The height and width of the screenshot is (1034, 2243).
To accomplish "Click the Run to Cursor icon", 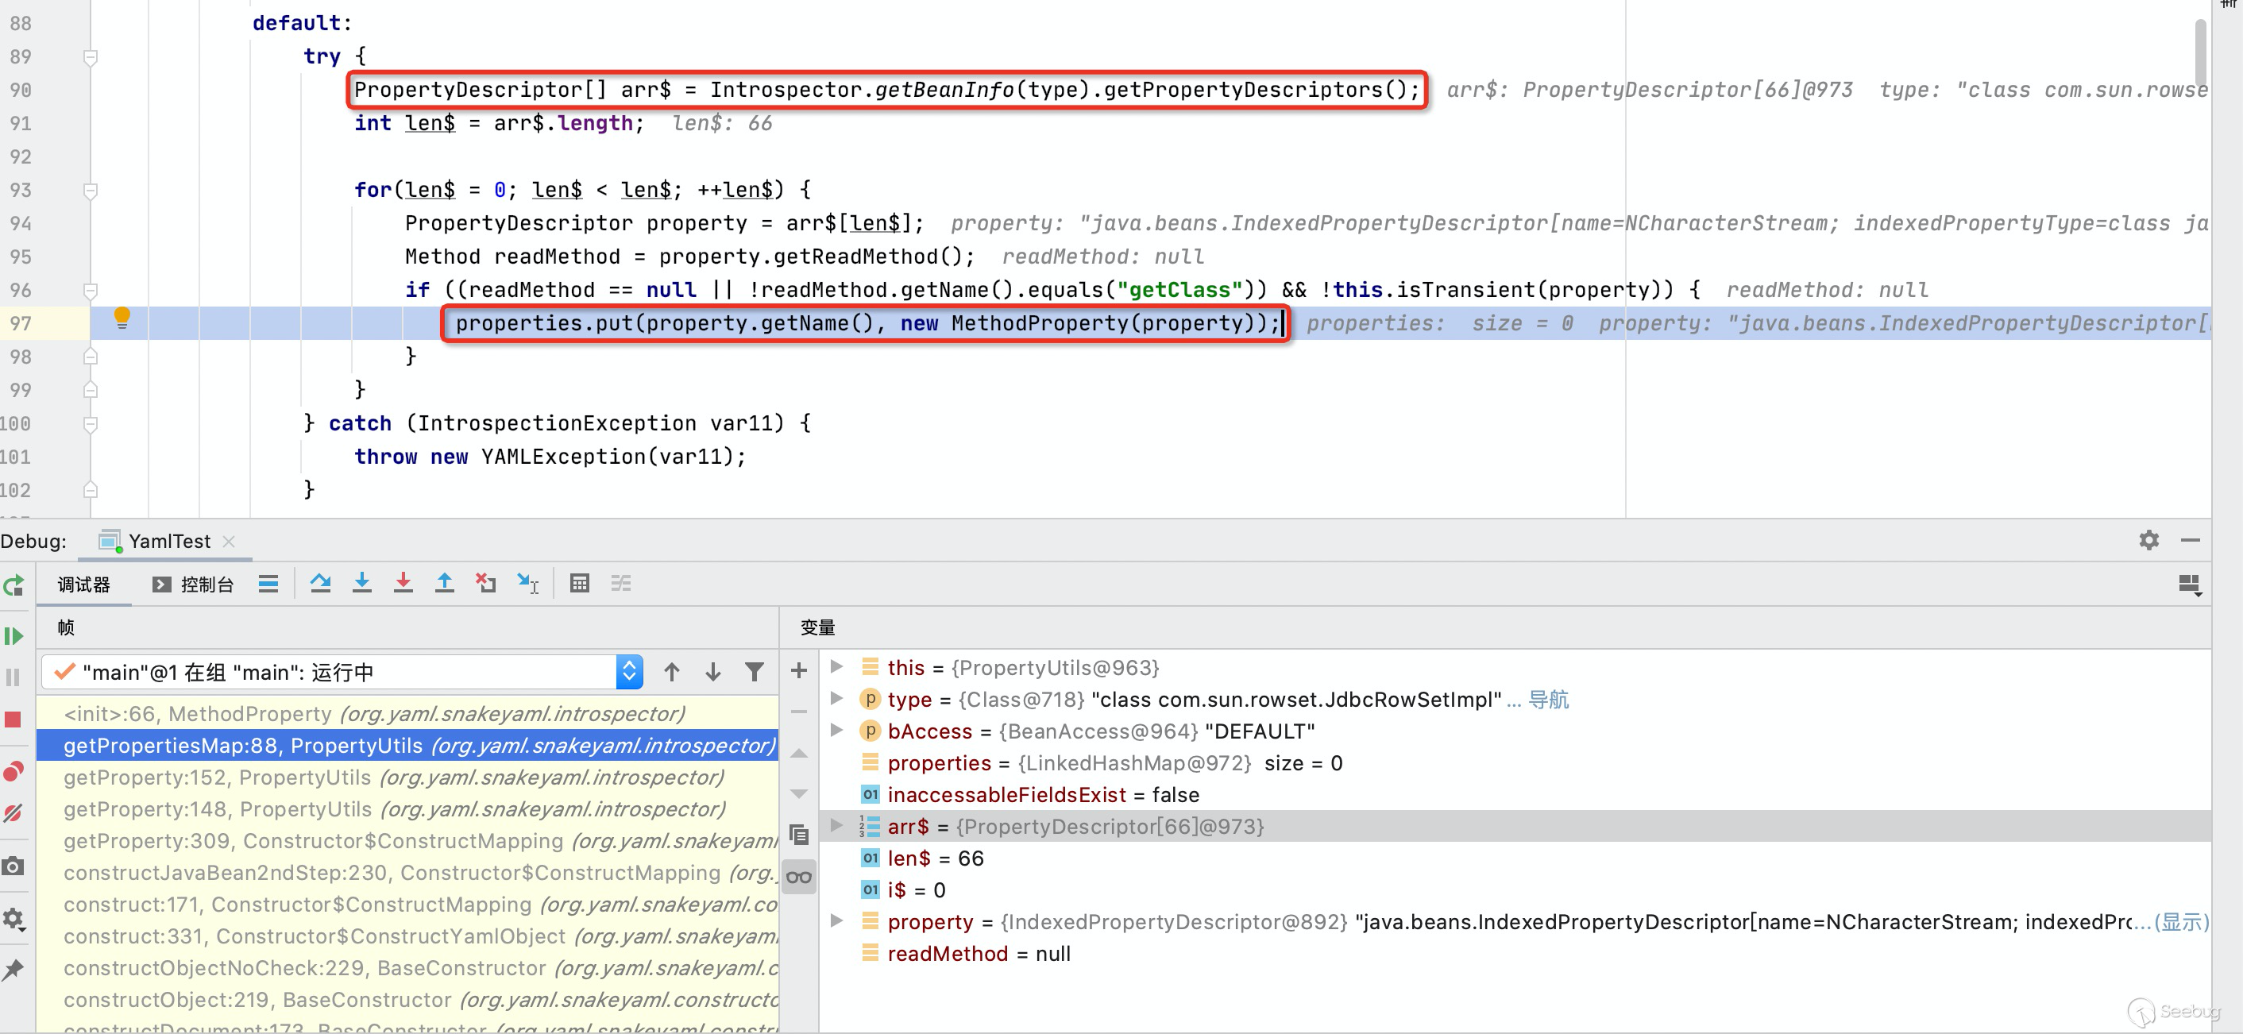I will pyautogui.click(x=527, y=583).
